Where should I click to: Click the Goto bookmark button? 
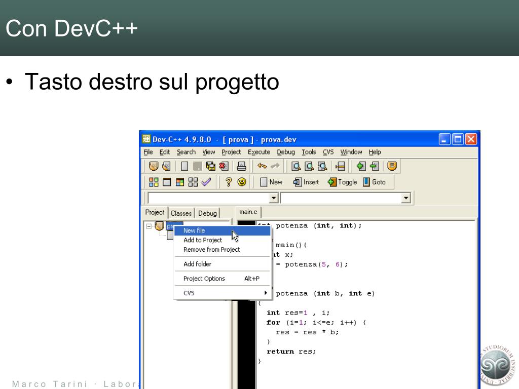tap(375, 182)
